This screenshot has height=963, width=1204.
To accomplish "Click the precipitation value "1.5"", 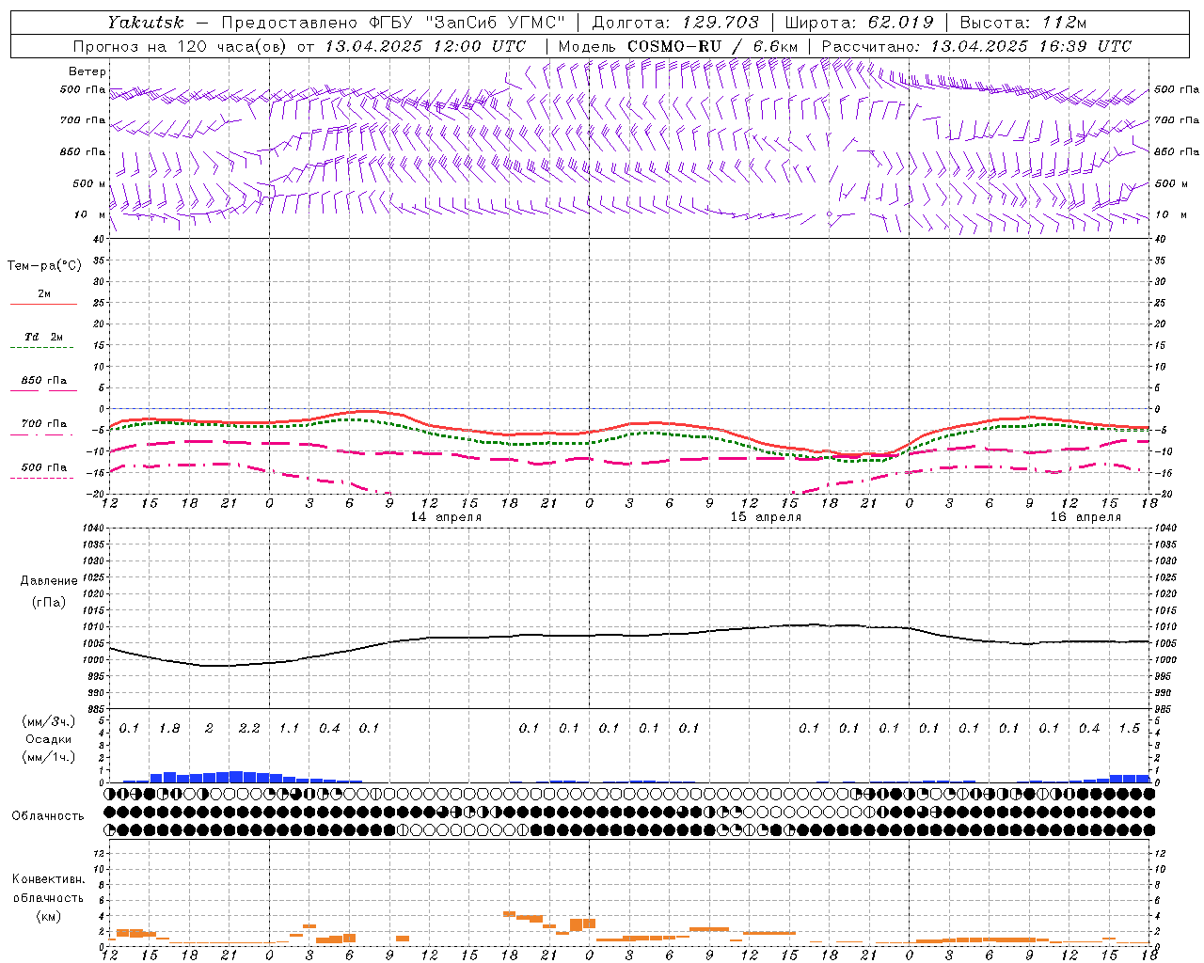I will tap(1130, 728).
